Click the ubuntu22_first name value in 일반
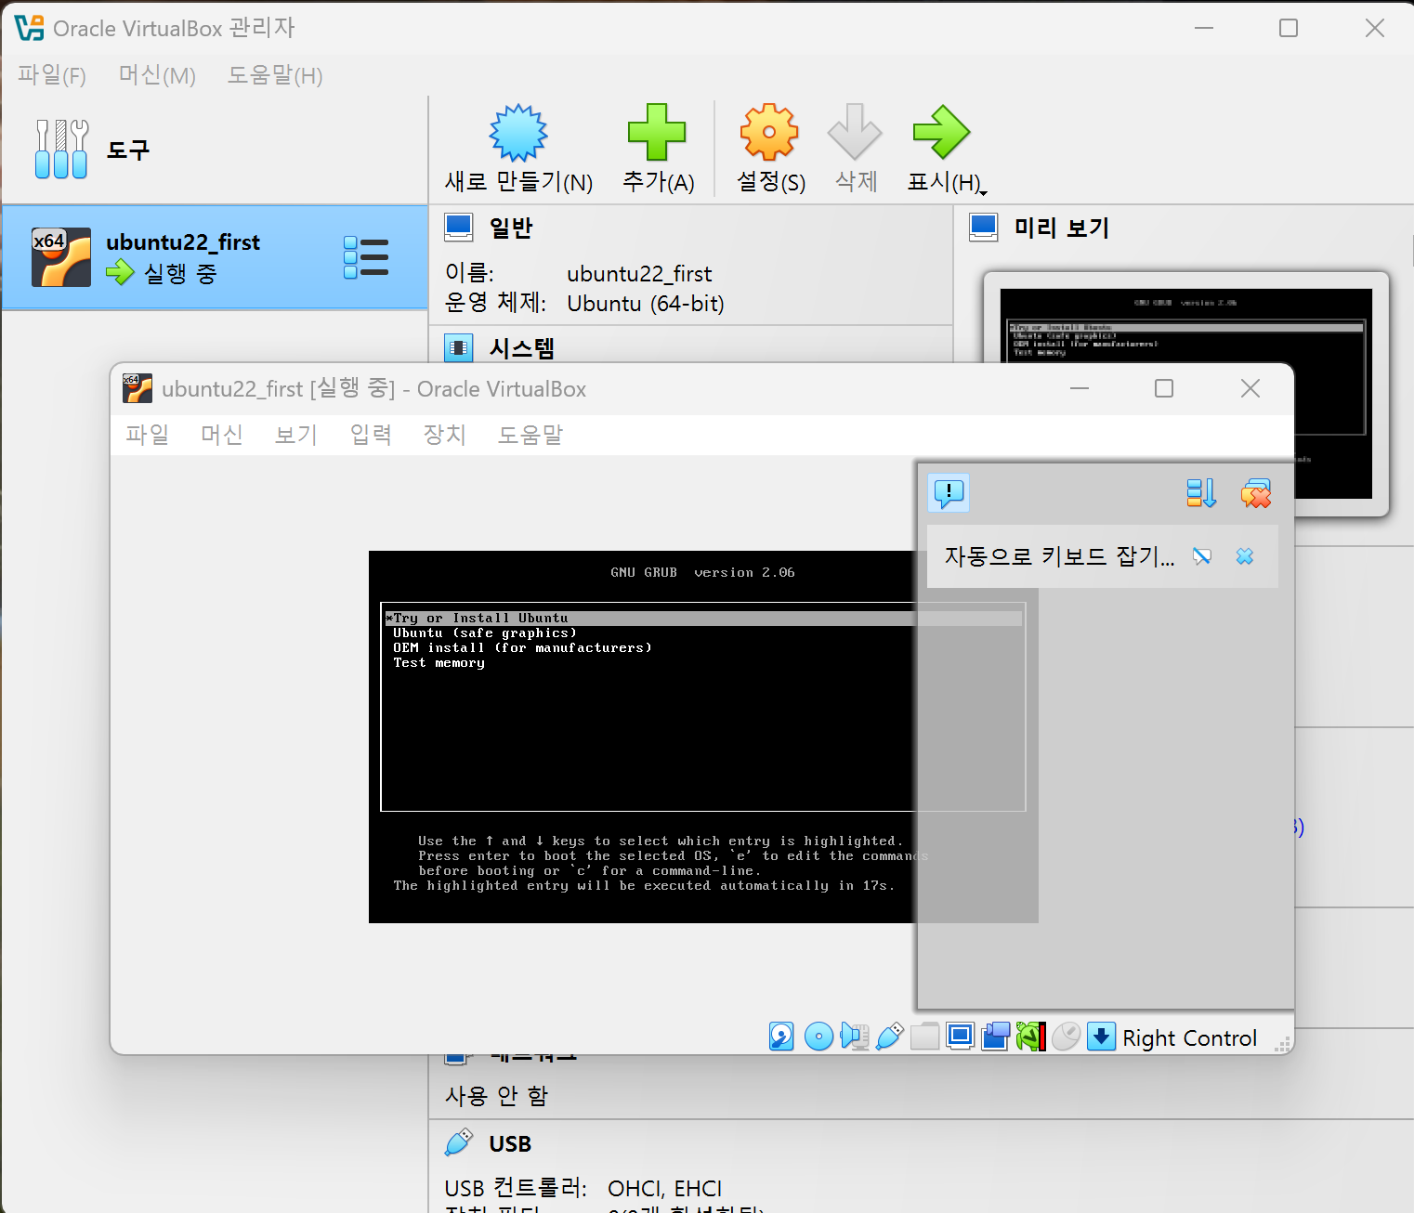Screen dimensions: 1414x1213 click(639, 274)
